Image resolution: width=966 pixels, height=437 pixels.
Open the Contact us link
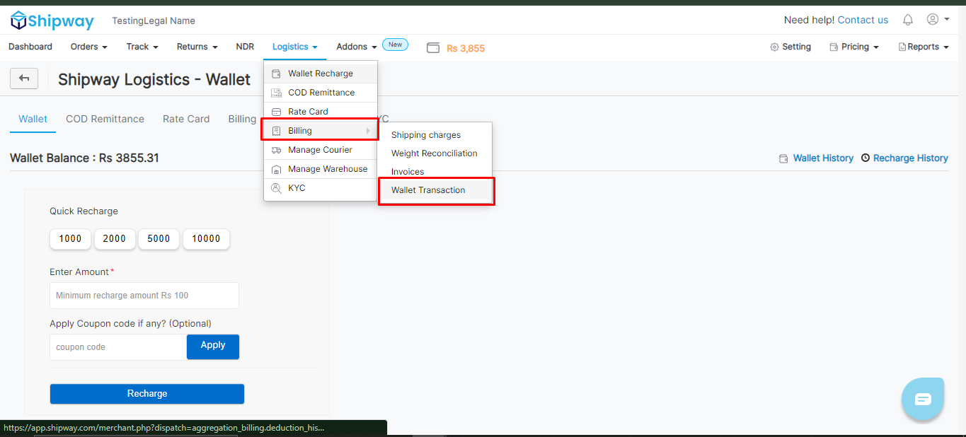tap(863, 21)
